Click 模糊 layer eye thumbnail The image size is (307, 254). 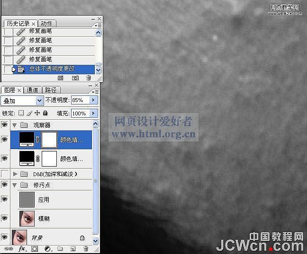pos(27,218)
